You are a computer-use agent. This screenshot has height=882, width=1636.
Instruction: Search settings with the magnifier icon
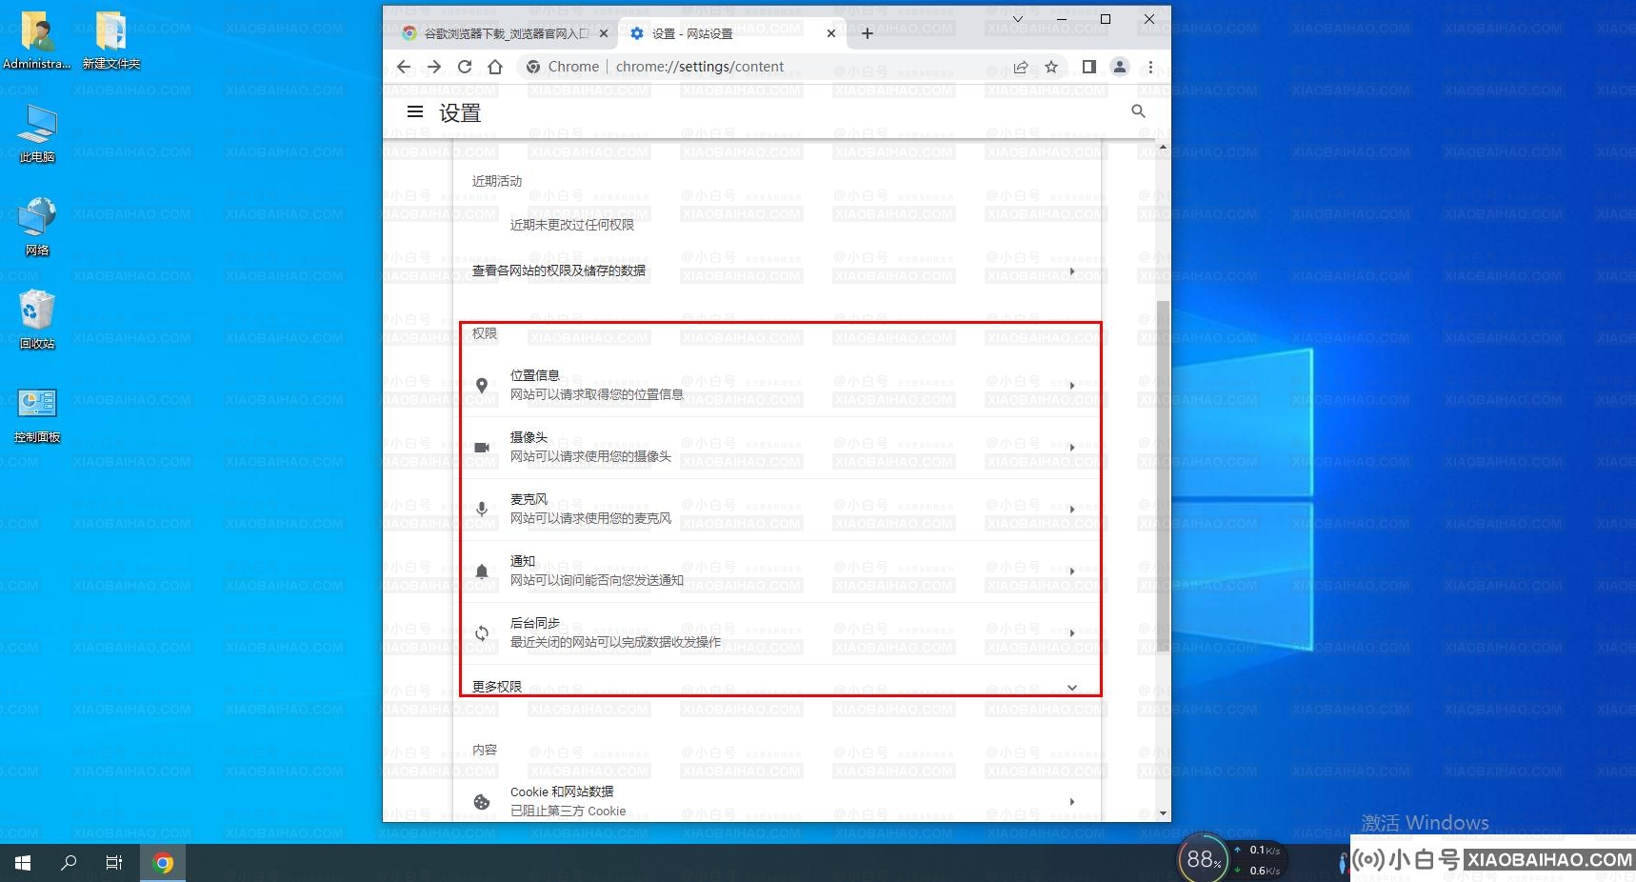(x=1138, y=111)
